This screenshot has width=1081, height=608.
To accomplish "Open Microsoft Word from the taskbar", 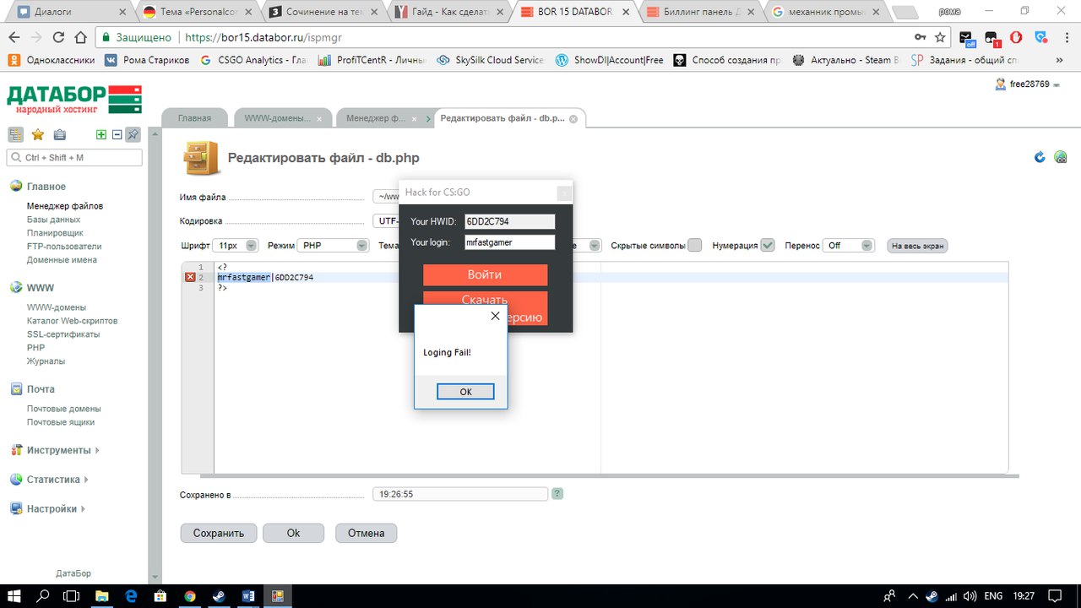I will pyautogui.click(x=247, y=595).
